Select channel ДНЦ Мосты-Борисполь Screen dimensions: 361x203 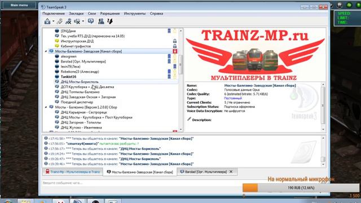[80, 82]
